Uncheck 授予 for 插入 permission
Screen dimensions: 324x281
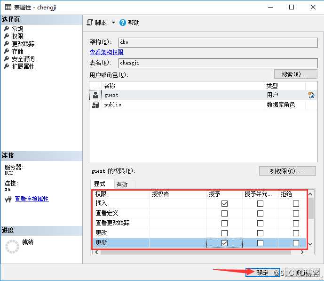coord(224,204)
